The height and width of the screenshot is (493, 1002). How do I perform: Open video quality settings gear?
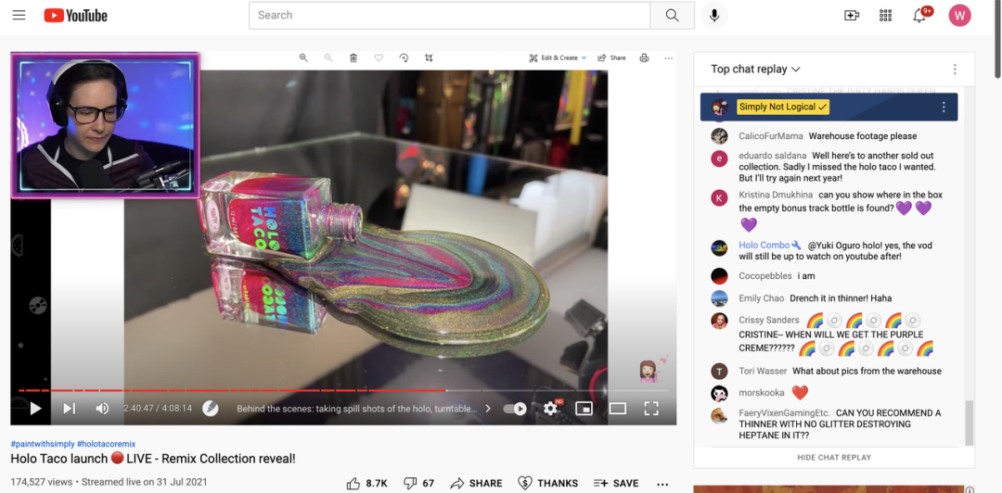click(x=551, y=409)
